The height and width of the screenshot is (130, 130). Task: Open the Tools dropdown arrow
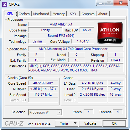click(x=75, y=123)
